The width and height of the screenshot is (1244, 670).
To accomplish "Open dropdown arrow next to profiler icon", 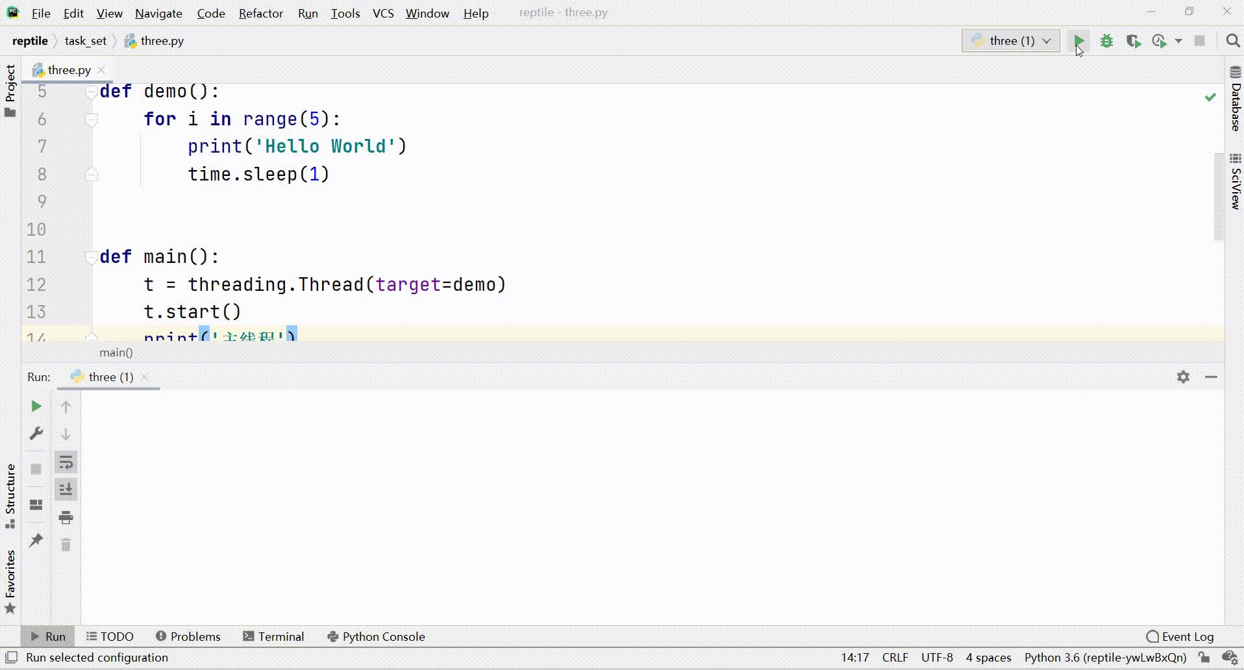I will pos(1178,41).
